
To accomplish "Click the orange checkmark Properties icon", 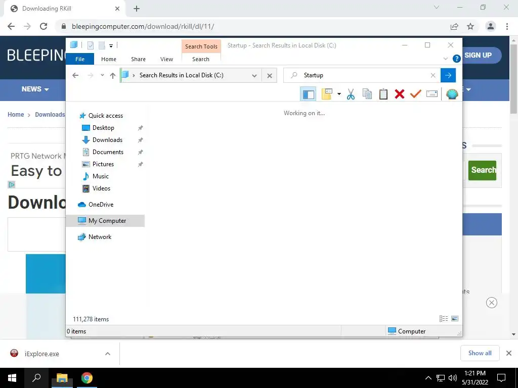I will tap(416, 94).
